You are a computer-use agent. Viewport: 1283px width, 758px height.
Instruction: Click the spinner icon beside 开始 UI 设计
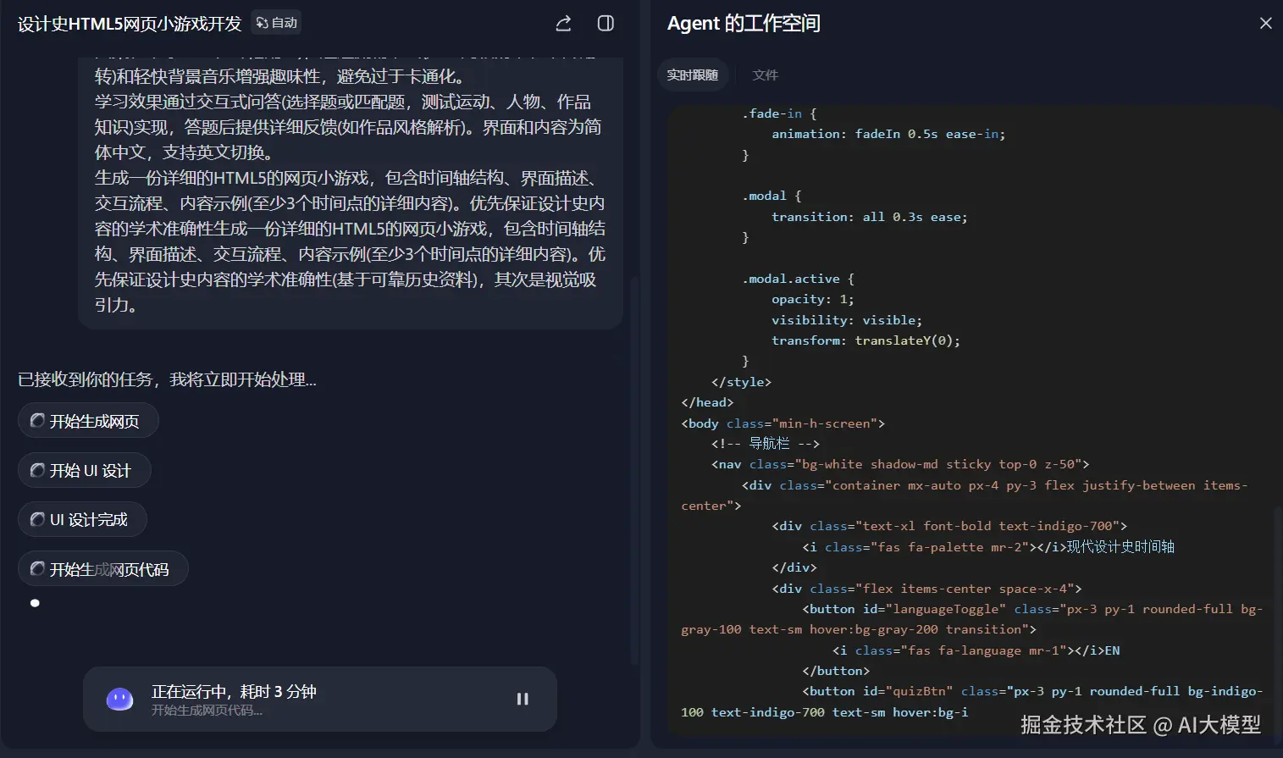click(37, 470)
